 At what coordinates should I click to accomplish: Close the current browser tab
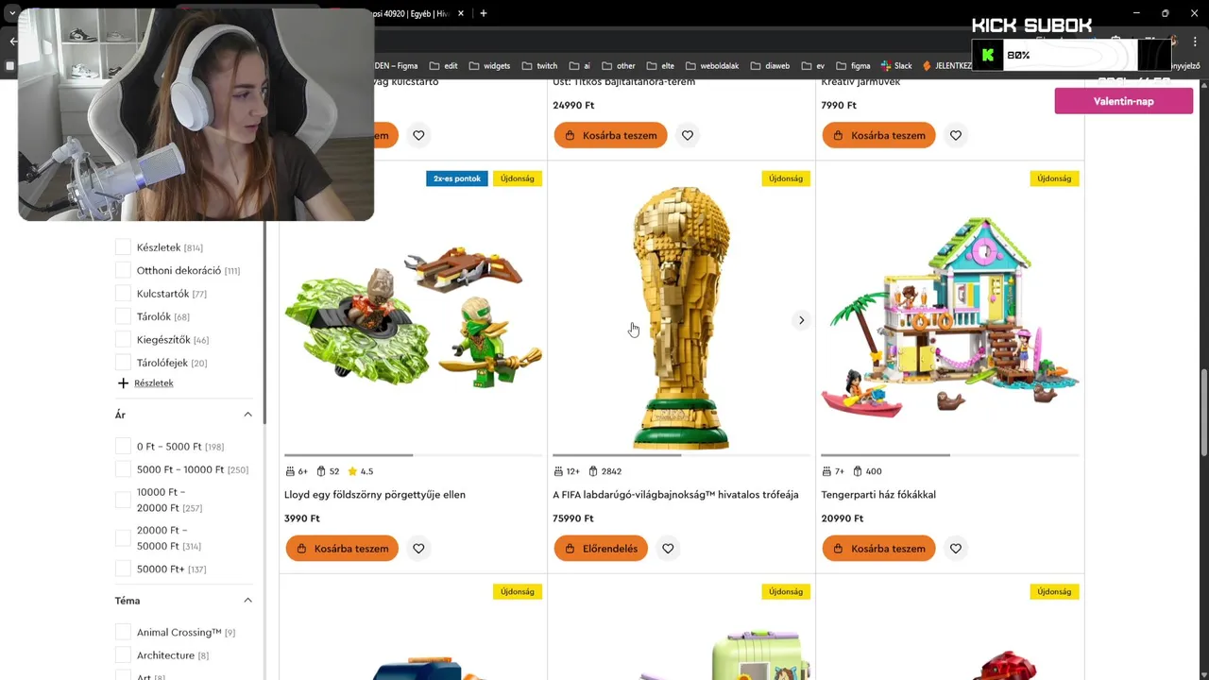[x=461, y=13]
